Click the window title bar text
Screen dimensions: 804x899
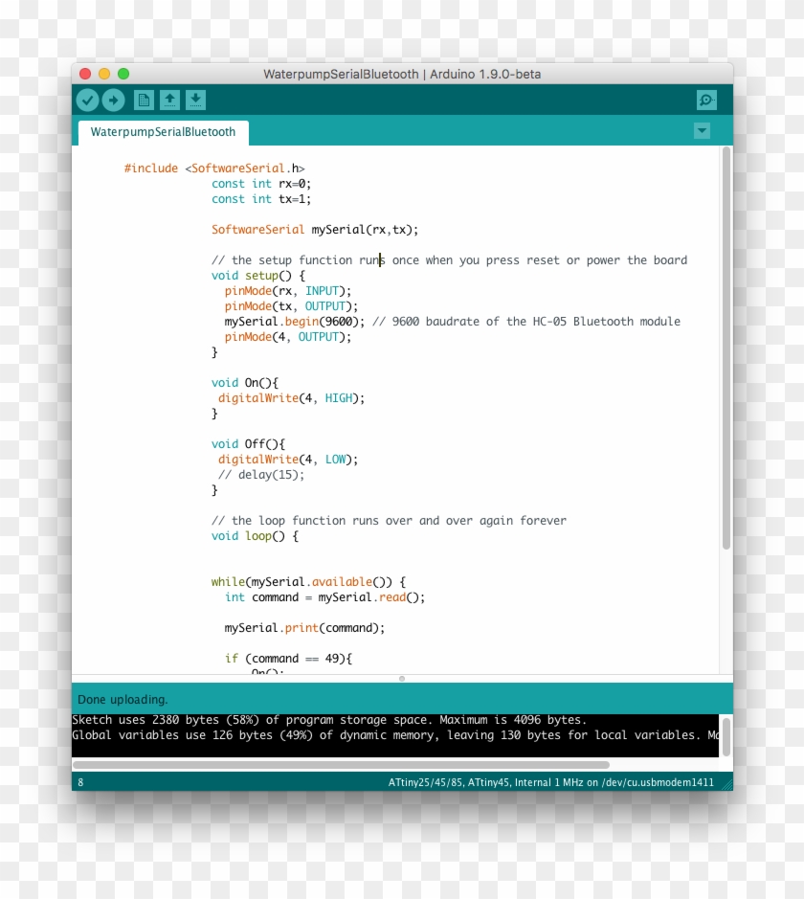[402, 74]
